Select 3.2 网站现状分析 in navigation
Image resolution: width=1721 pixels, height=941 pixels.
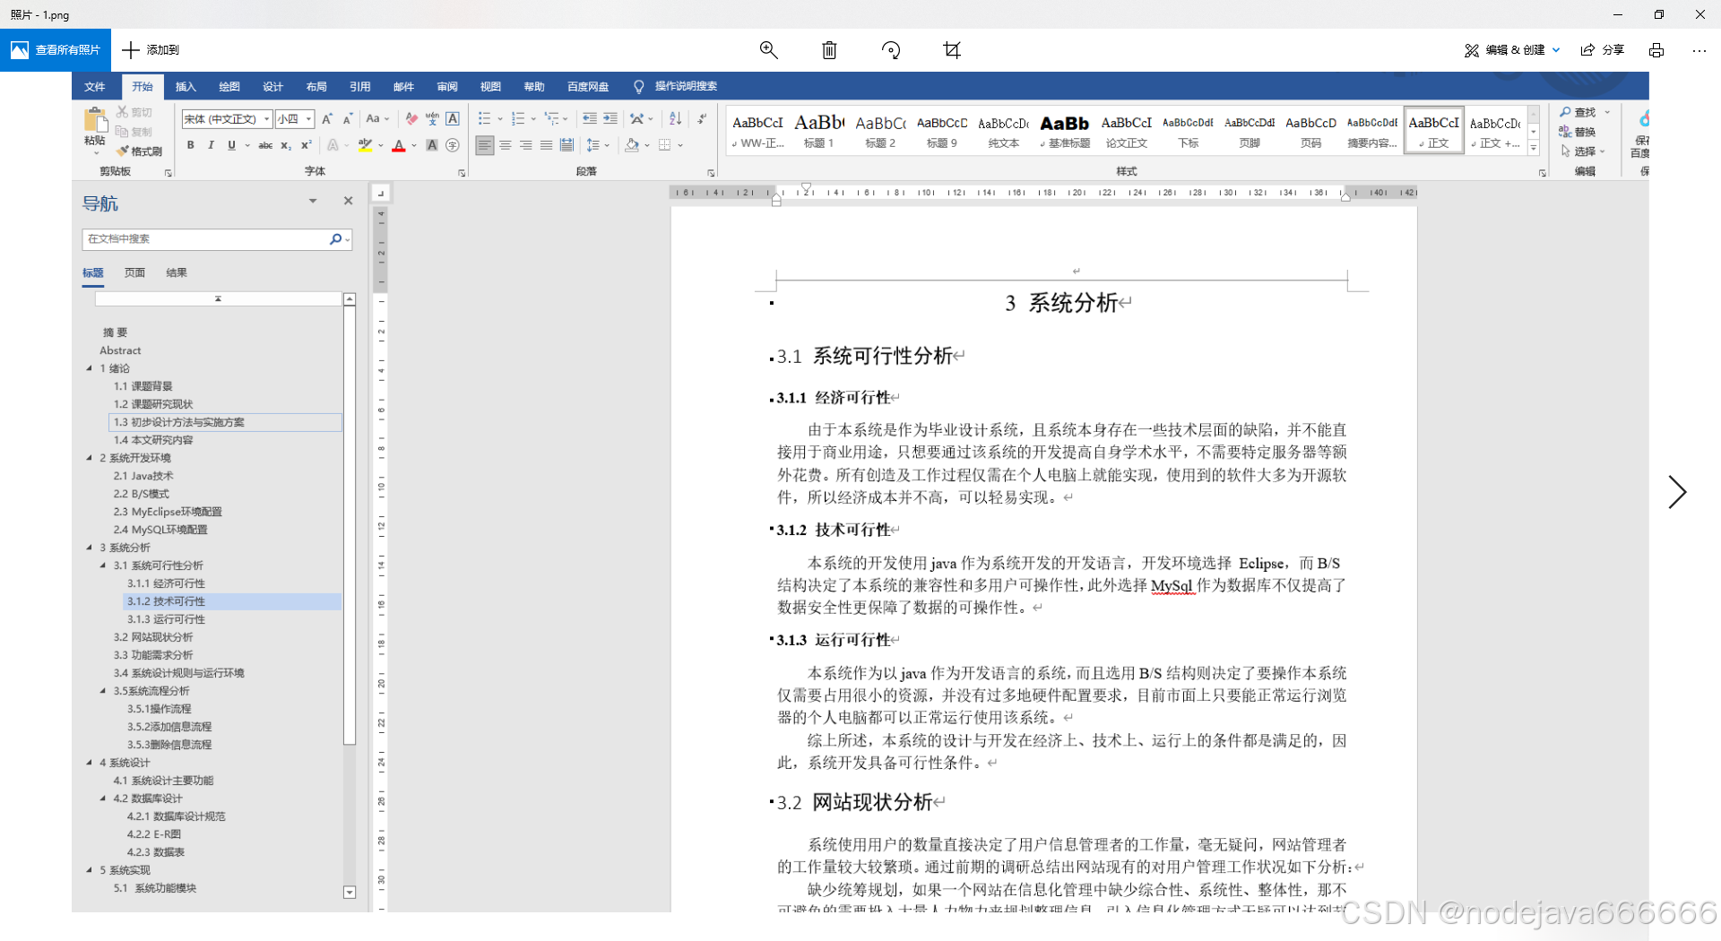[x=153, y=637]
